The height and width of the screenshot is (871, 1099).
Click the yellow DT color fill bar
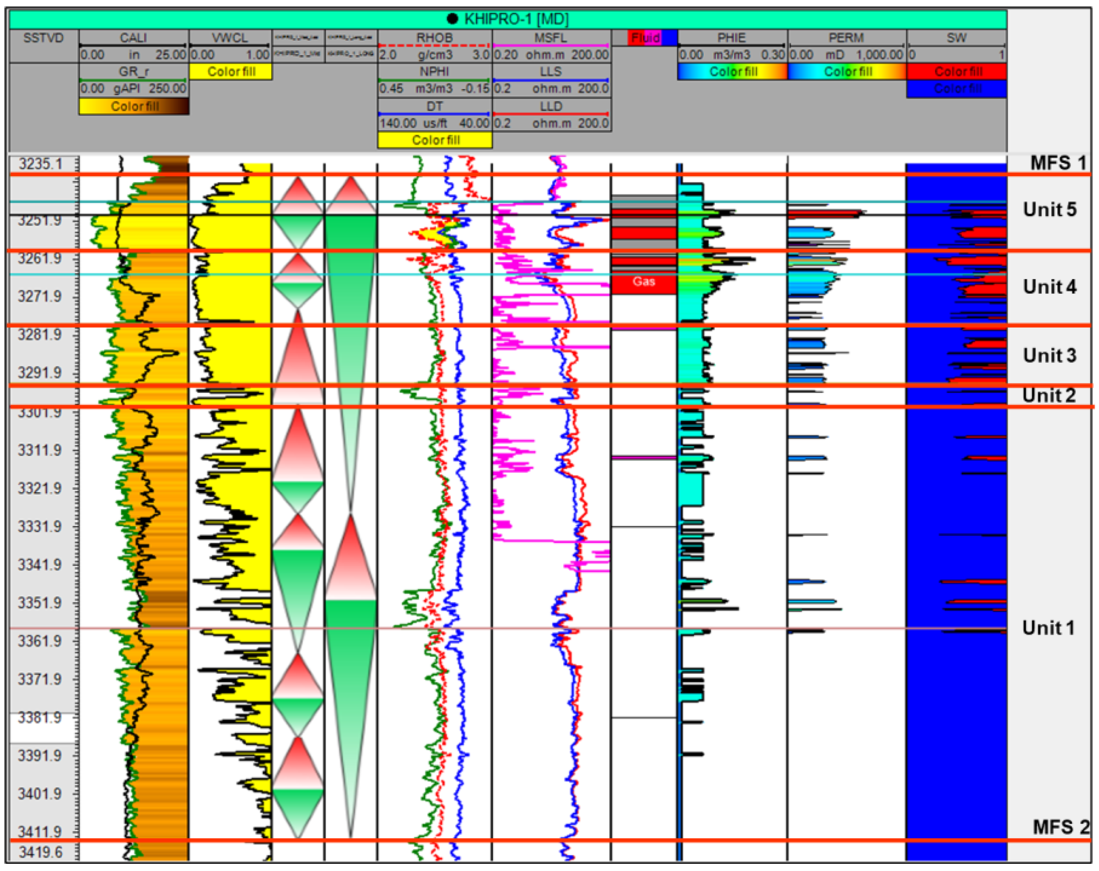(x=435, y=139)
